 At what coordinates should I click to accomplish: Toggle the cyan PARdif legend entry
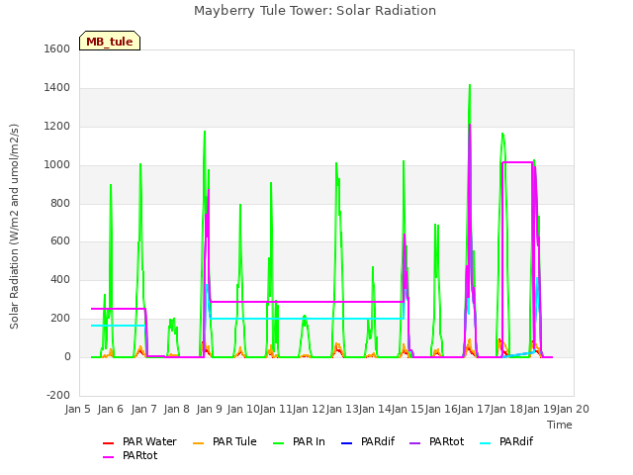coord(506,442)
